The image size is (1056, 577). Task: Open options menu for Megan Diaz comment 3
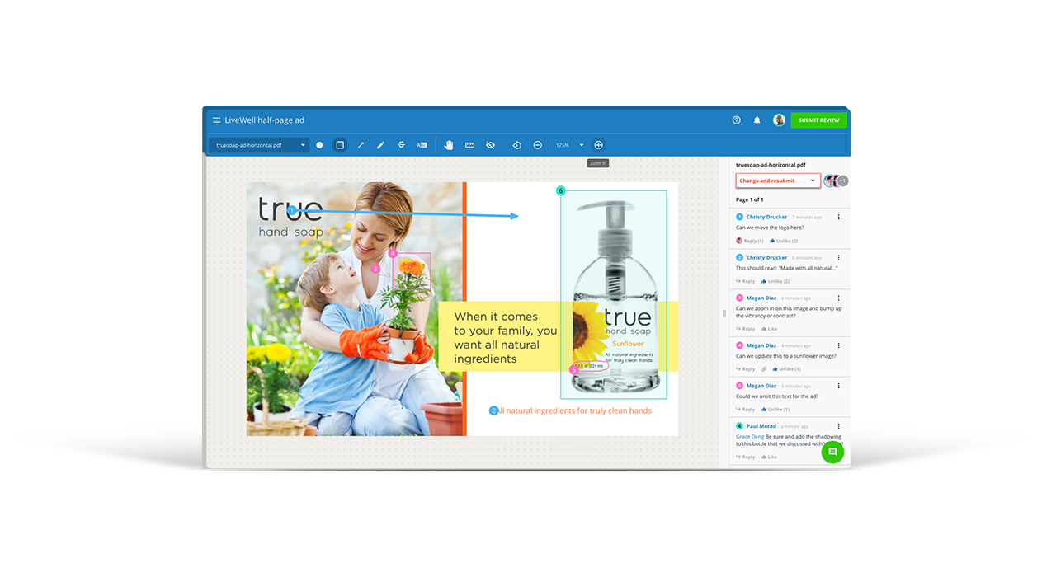tap(839, 298)
